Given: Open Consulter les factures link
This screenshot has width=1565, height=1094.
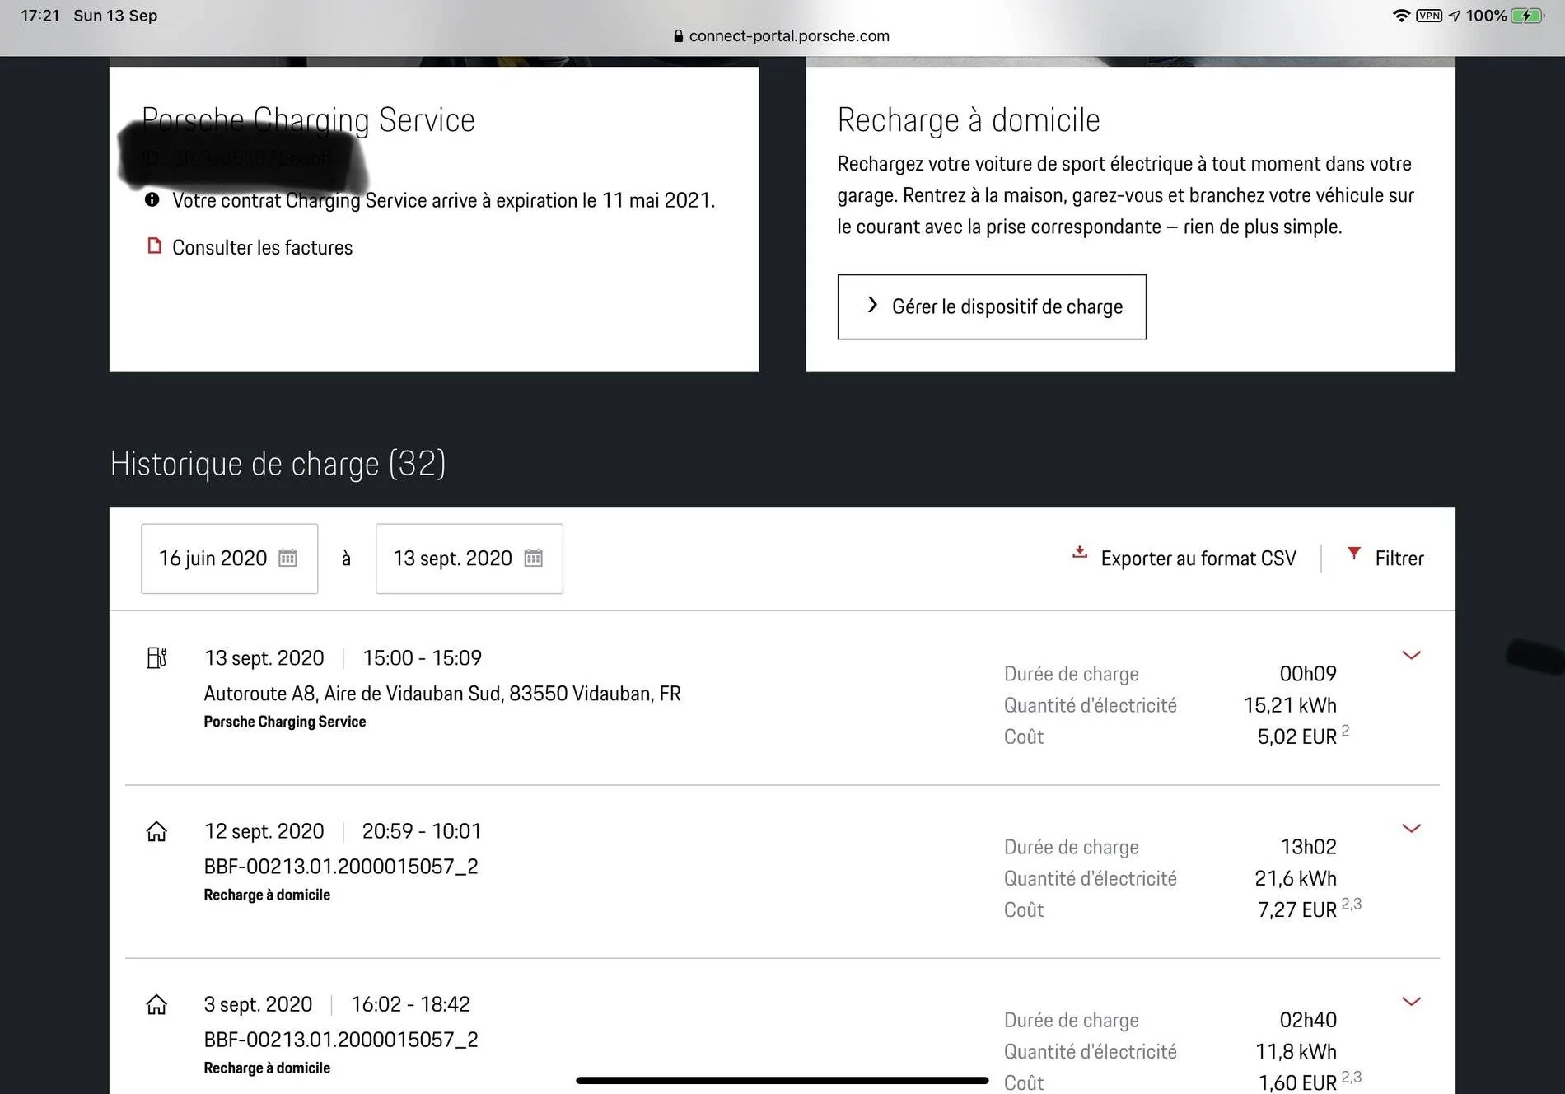Looking at the screenshot, I should tap(262, 247).
